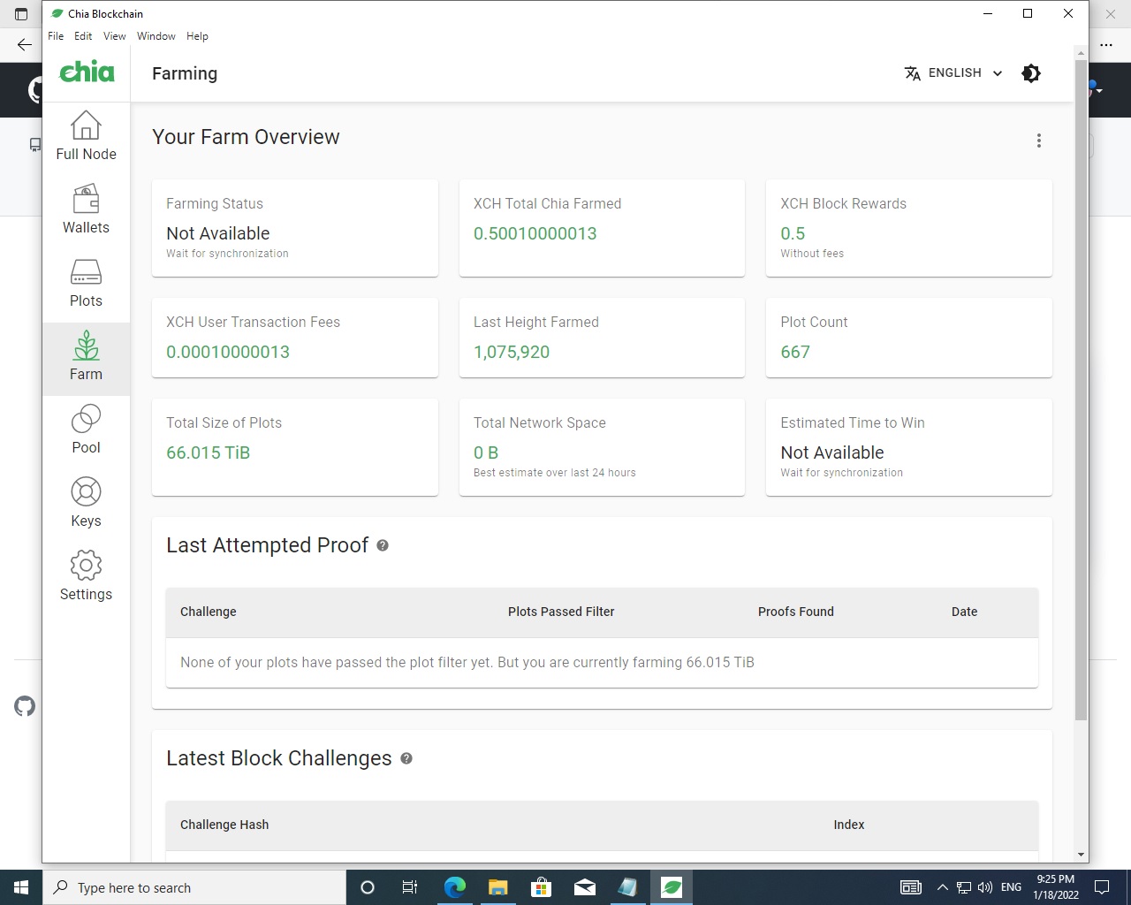
Task: Click the Date column header
Action: point(965,612)
